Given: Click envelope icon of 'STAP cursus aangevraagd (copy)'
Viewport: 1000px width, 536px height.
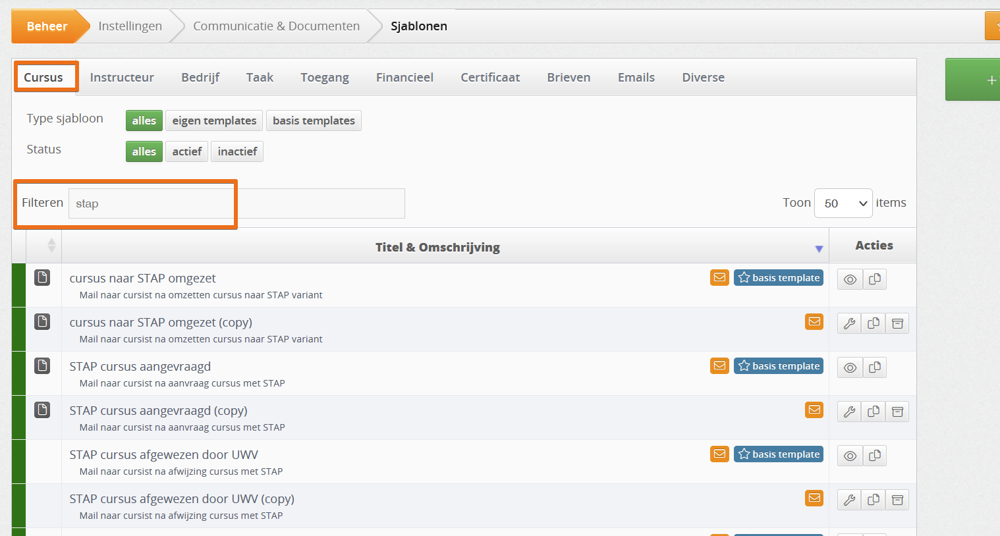Looking at the screenshot, I should tap(814, 410).
